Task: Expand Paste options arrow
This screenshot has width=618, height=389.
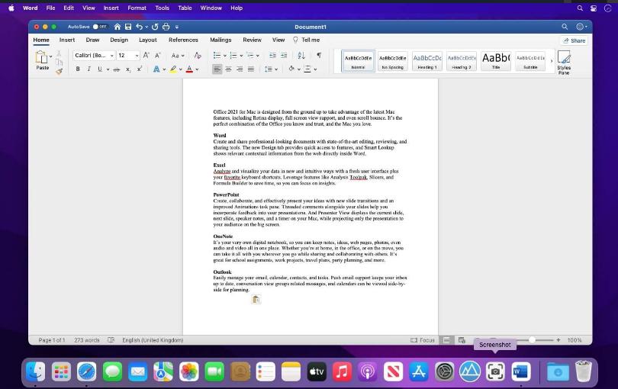Action: click(x=51, y=56)
